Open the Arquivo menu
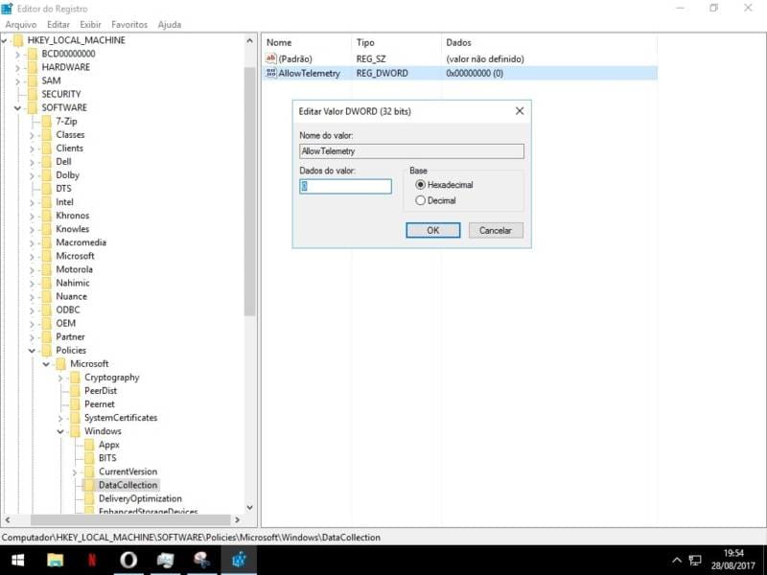The width and height of the screenshot is (767, 575). [x=21, y=25]
